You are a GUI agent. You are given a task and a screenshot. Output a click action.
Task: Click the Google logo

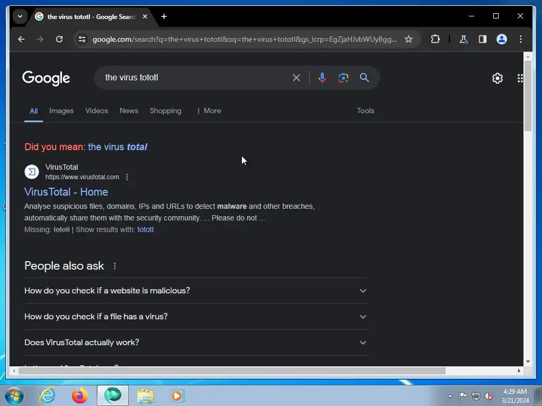click(46, 78)
